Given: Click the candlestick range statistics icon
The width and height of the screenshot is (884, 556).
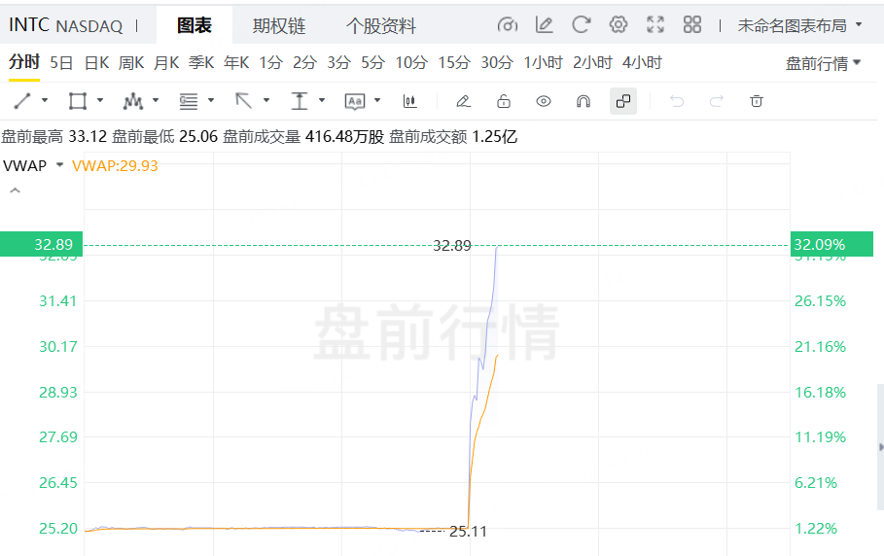Looking at the screenshot, I should [409, 101].
